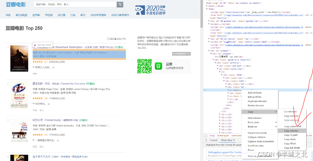Image resolution: width=313 pixels, height=161 pixels.
Task: Click the breadcrumb ellipsis before body
Action: tap(206, 135)
